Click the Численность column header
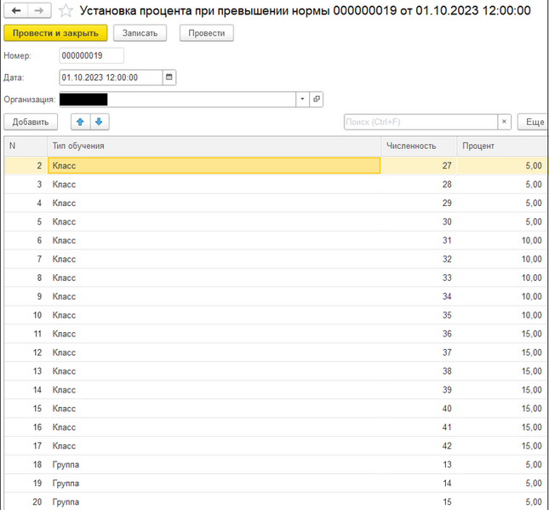This screenshot has height=510, width=549. pyautogui.click(x=418, y=146)
